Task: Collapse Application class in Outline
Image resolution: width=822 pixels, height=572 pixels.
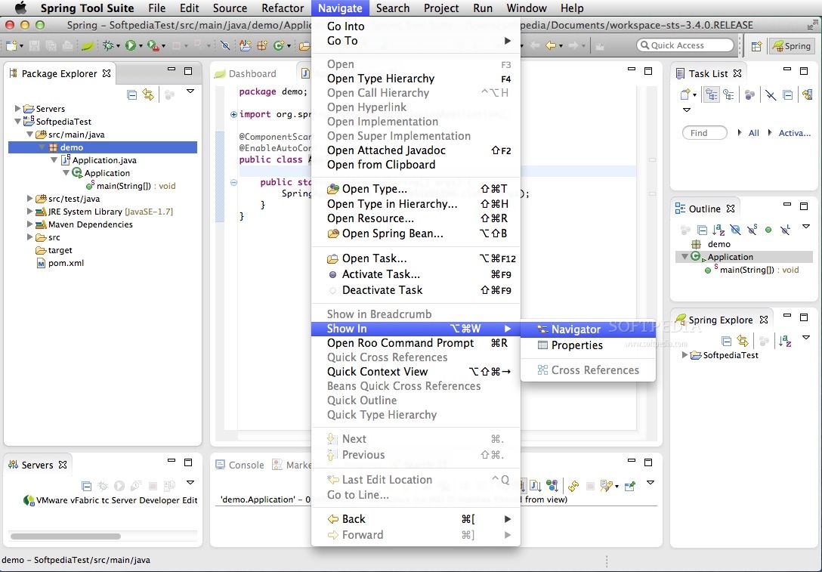Action: [684, 257]
